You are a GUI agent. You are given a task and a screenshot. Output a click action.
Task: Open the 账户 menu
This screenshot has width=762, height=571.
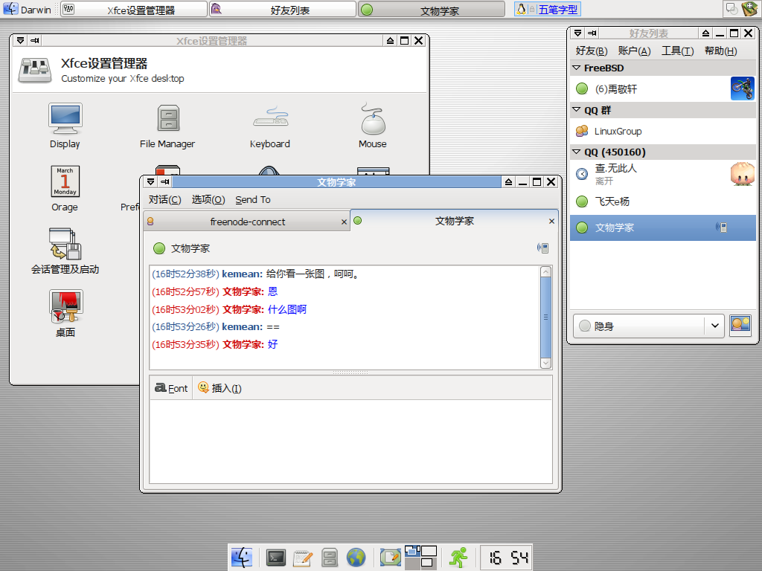(634, 51)
